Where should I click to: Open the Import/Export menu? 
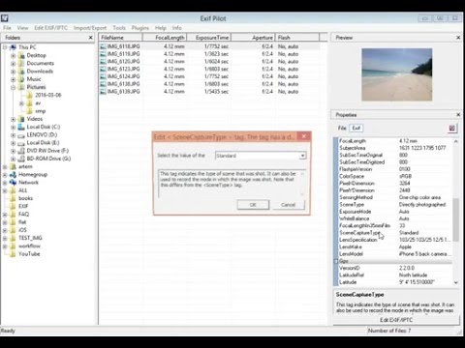coord(90,28)
